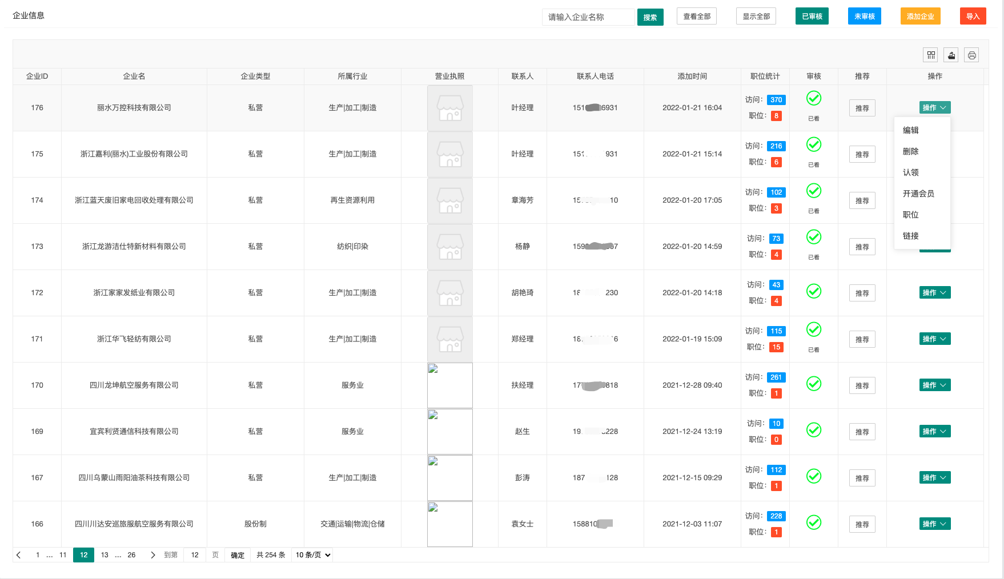Click company name 浙江华飞轻纺有限公司
The height and width of the screenshot is (579, 1004).
134,339
